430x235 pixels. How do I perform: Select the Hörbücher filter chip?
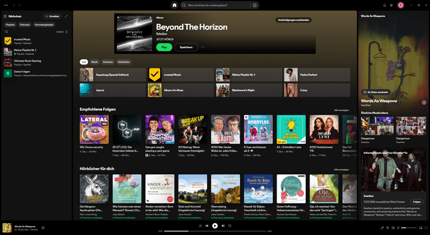tap(124, 62)
